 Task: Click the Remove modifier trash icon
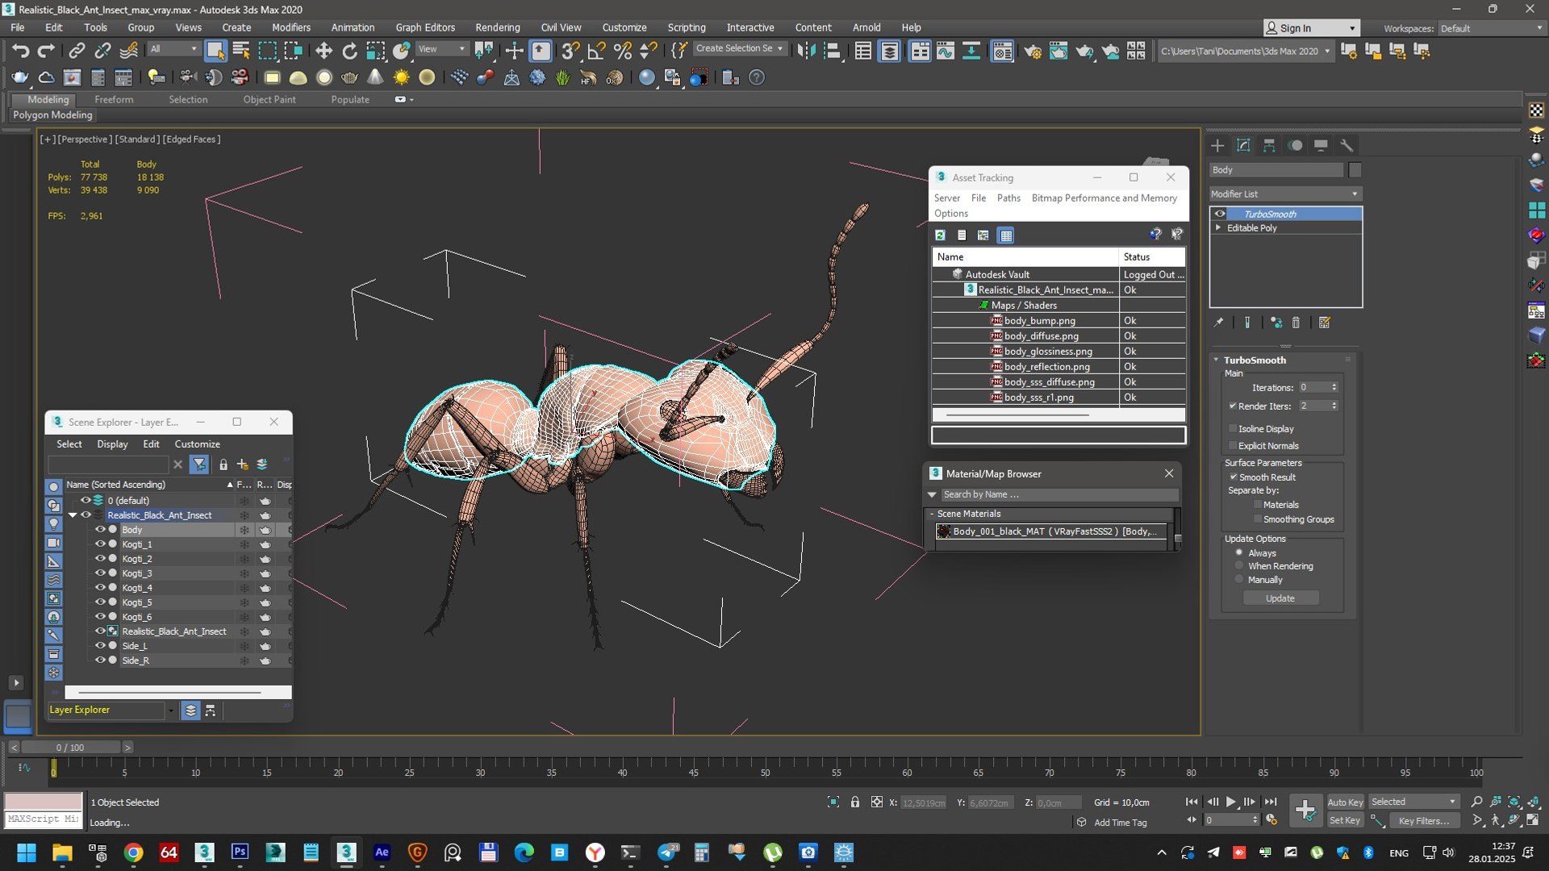[1296, 323]
